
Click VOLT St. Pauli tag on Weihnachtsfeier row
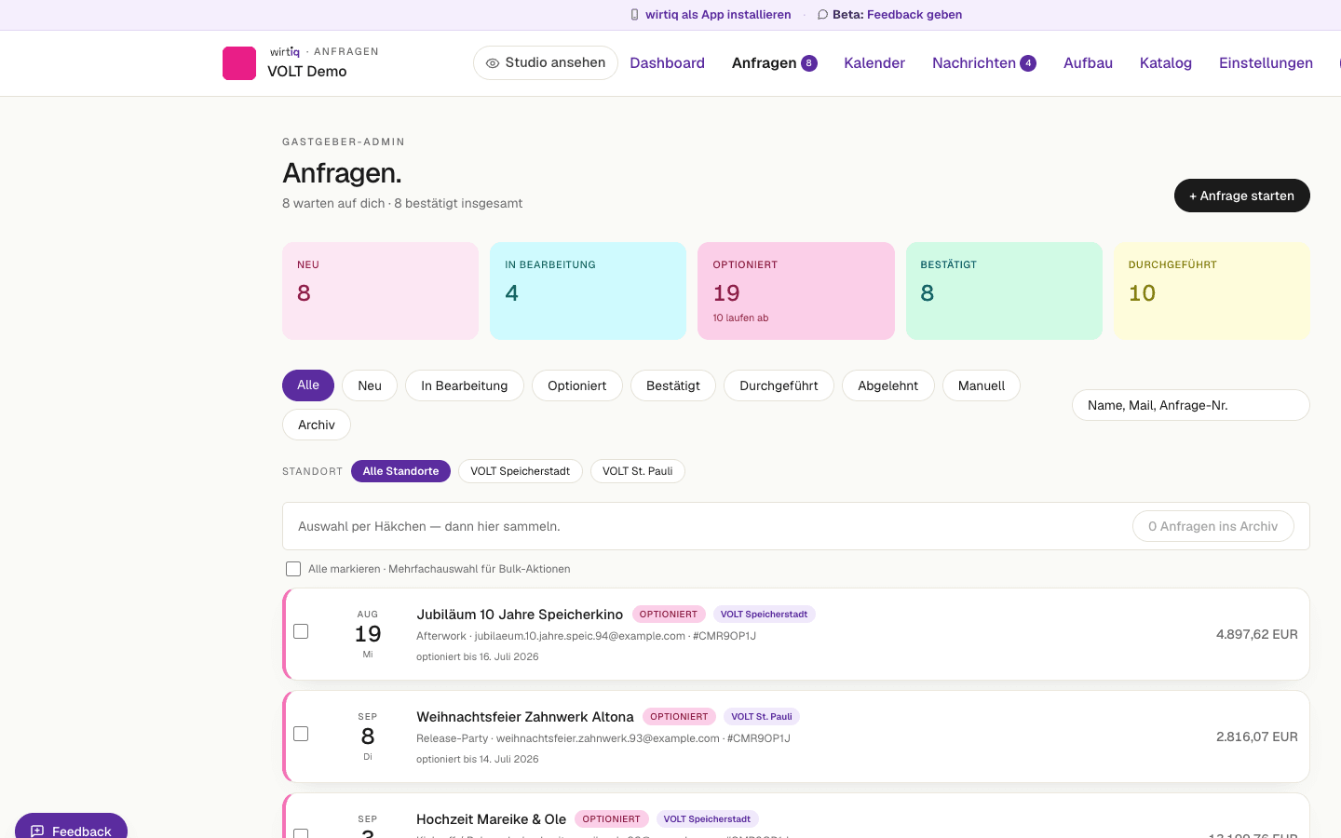point(762,717)
